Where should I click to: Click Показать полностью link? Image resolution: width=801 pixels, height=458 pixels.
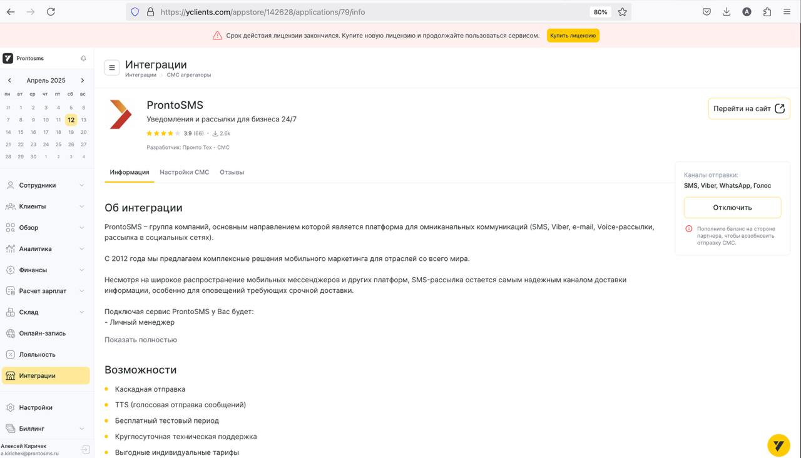point(141,340)
